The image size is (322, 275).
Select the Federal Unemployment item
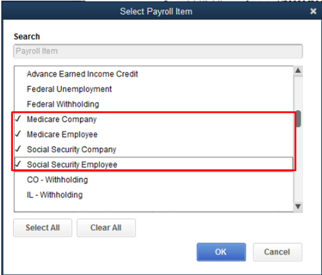154,89
